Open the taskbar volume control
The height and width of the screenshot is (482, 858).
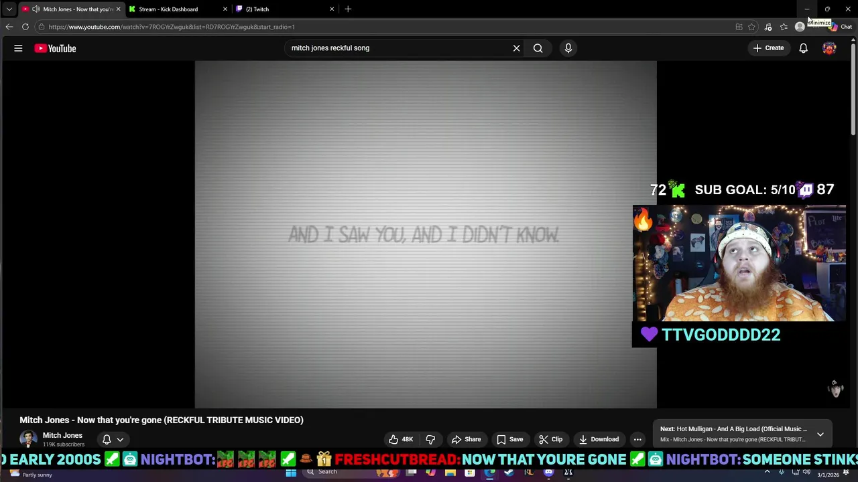[806, 472]
